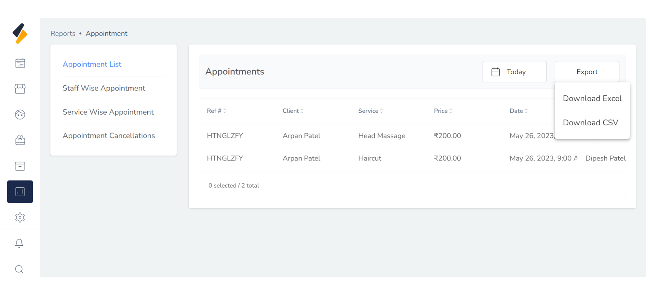Open the calendar sidebar icon
646x295 pixels.
20,63
